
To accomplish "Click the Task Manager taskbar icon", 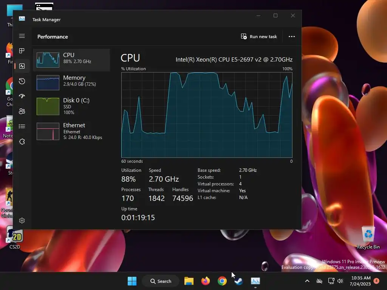I will (x=255, y=281).
